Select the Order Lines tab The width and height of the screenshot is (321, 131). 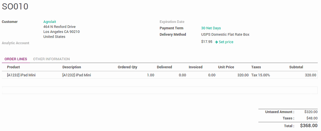pyautogui.click(x=16, y=59)
